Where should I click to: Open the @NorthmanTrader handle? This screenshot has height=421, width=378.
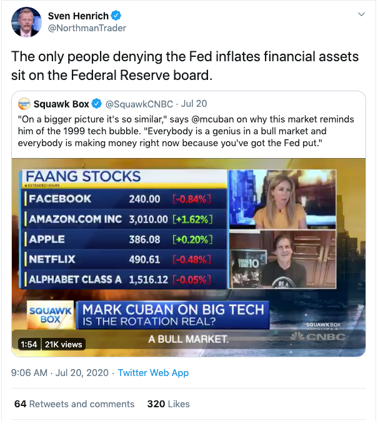pos(87,28)
